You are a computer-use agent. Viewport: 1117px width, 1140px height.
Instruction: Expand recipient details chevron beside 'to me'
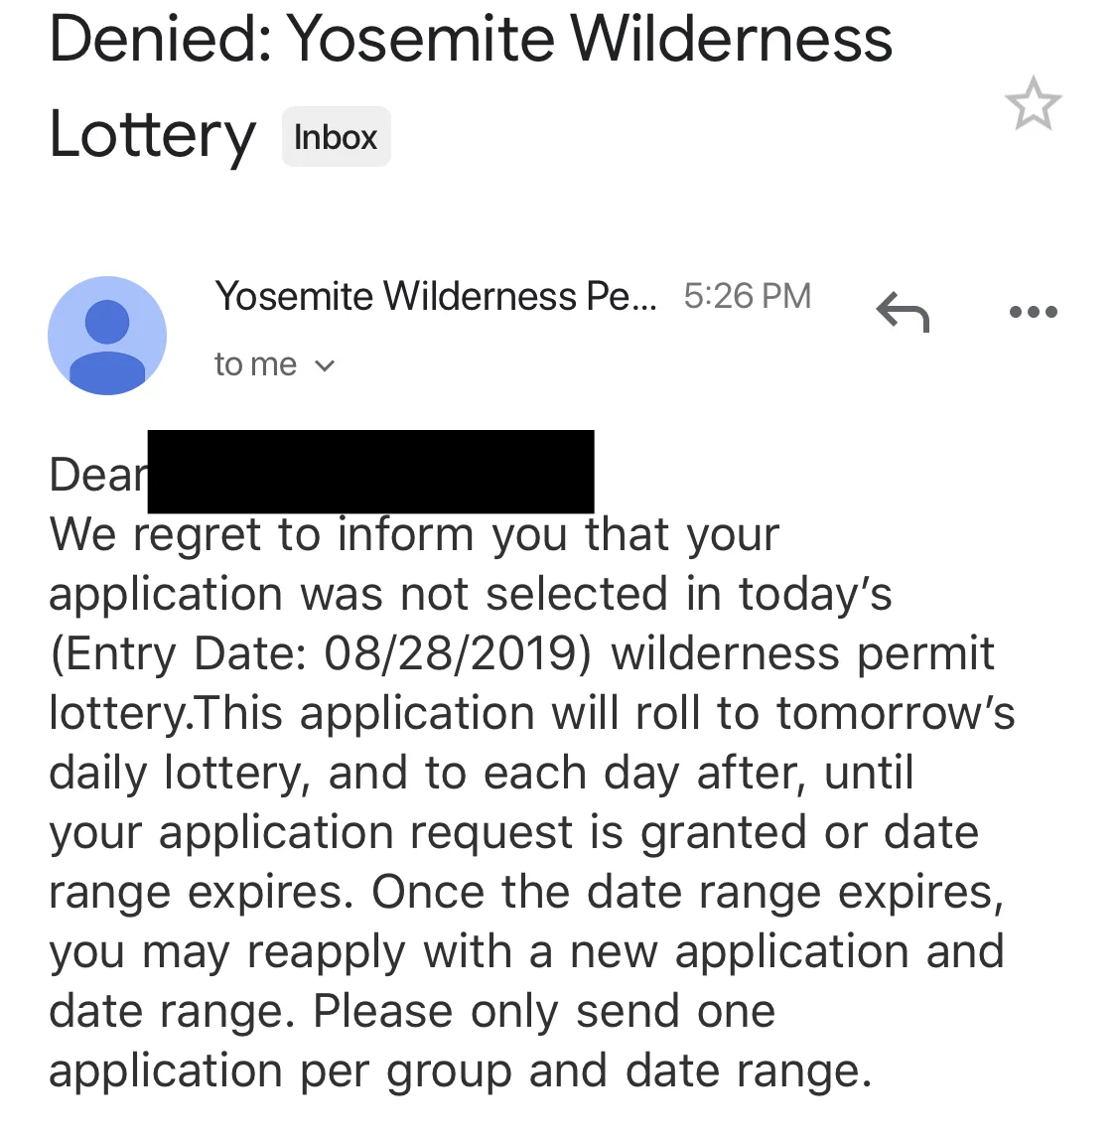click(x=325, y=365)
